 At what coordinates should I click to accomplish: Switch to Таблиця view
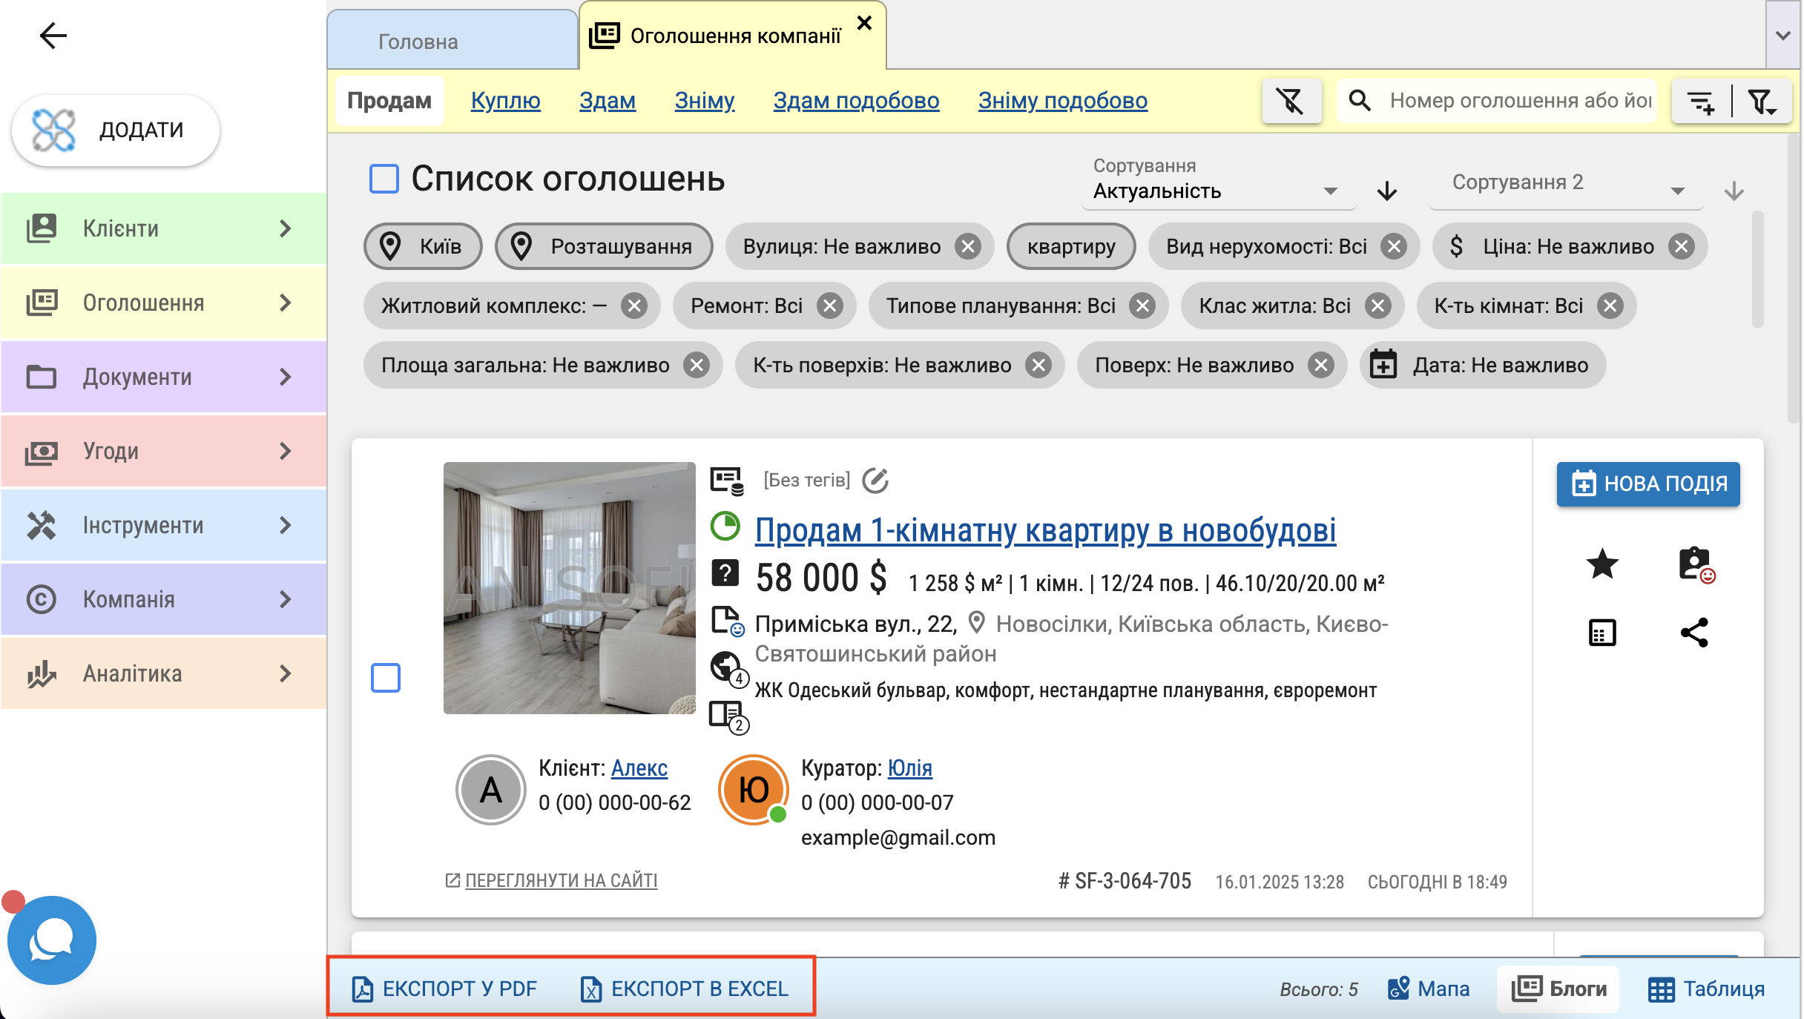1706,989
